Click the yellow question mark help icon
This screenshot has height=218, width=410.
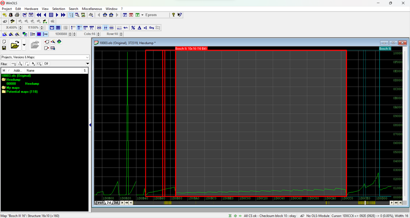point(173,15)
